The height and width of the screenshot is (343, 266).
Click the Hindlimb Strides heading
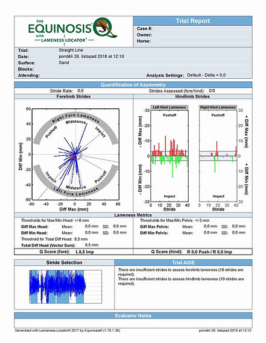(x=192, y=96)
